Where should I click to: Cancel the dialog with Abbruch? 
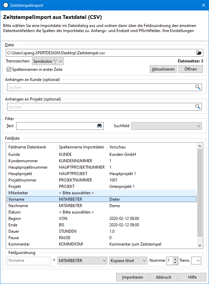pyautogui.click(x=164, y=277)
